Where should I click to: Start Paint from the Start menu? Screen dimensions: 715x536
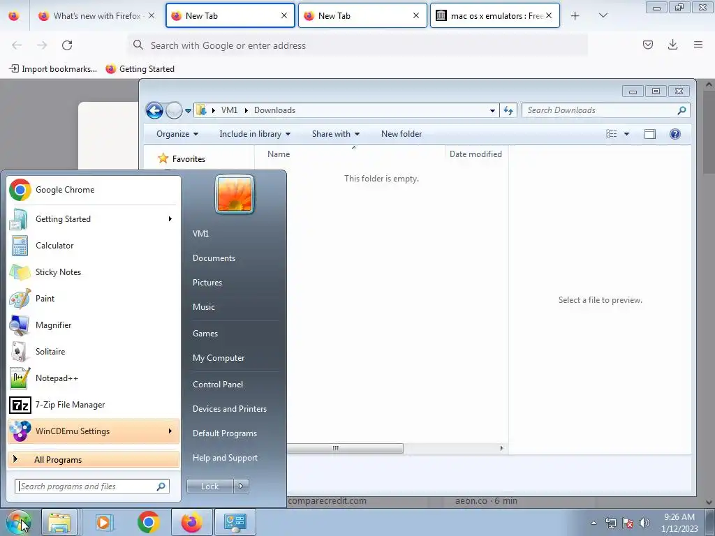94,299
